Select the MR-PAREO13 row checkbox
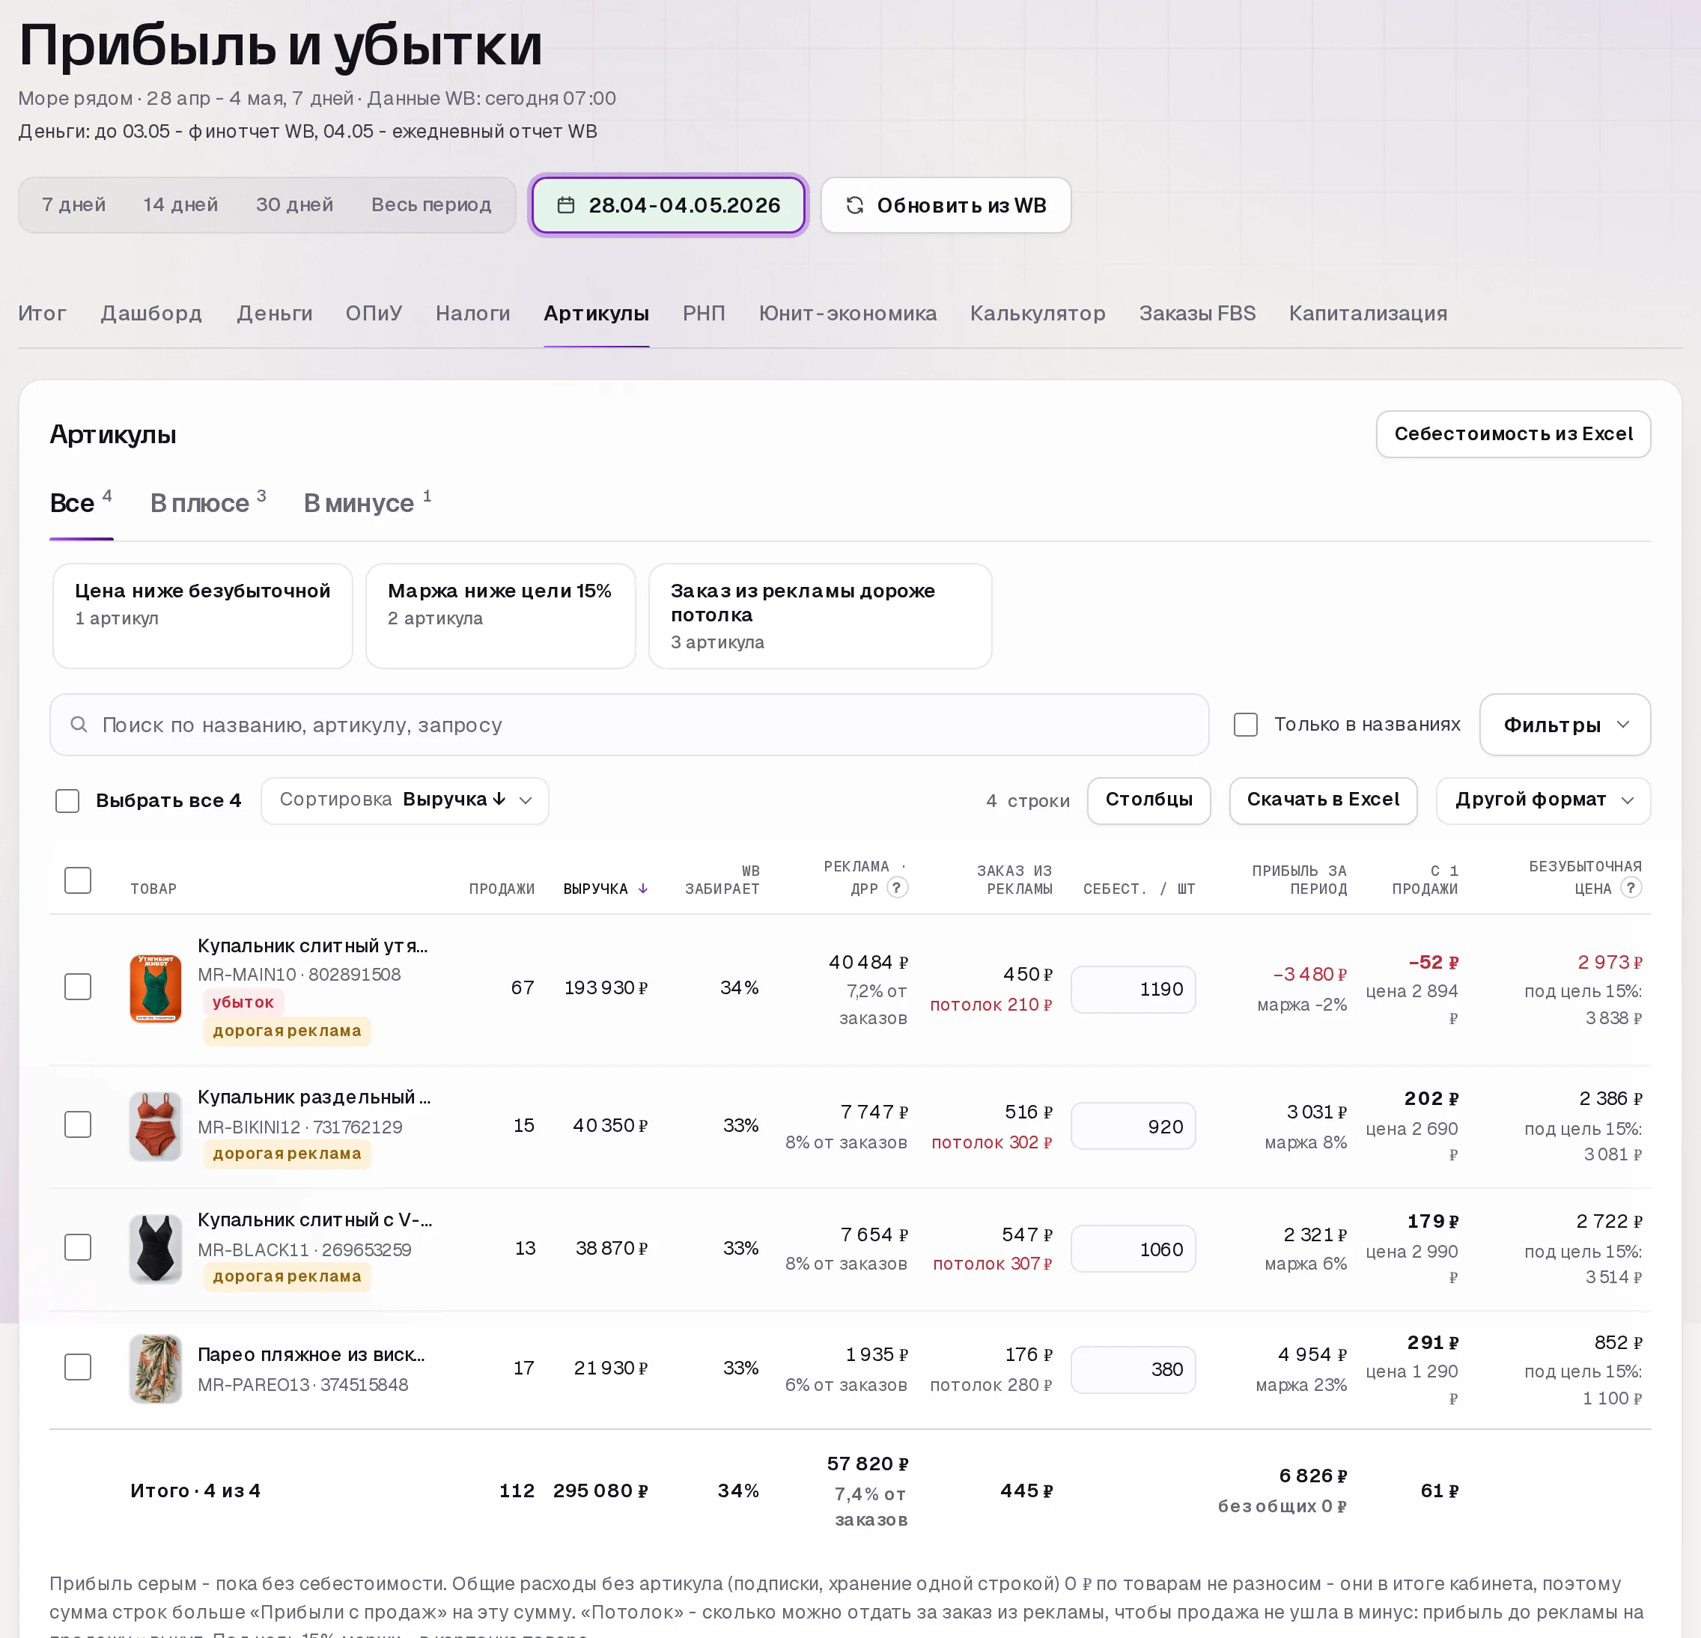Image resolution: width=1701 pixels, height=1638 pixels. (x=78, y=1366)
